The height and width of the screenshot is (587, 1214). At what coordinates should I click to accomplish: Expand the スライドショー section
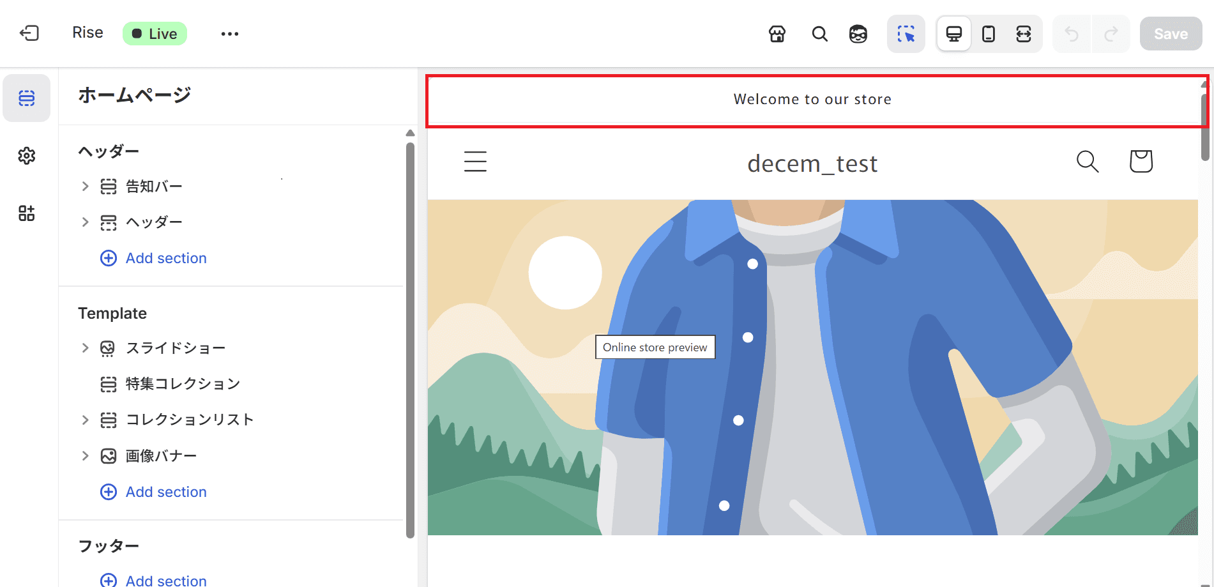coord(86,347)
